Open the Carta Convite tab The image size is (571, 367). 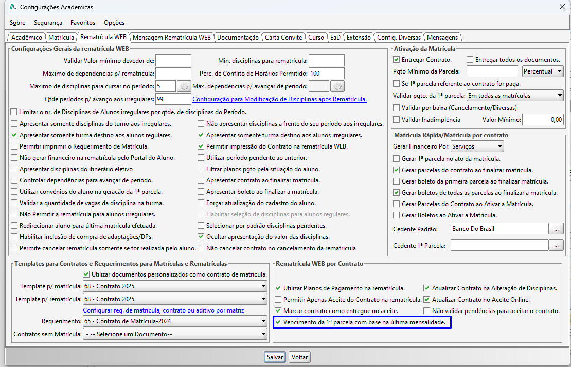[x=283, y=38]
